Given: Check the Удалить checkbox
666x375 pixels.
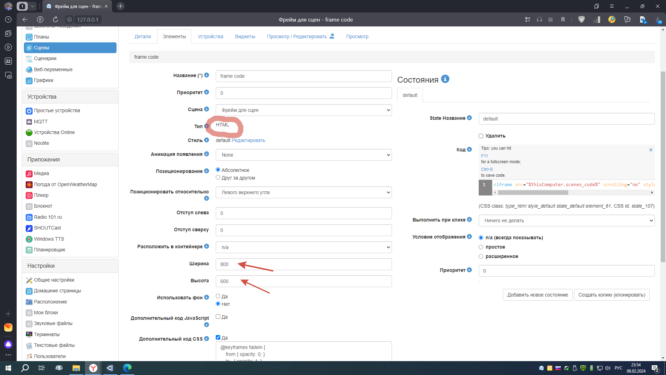Looking at the screenshot, I should [481, 136].
